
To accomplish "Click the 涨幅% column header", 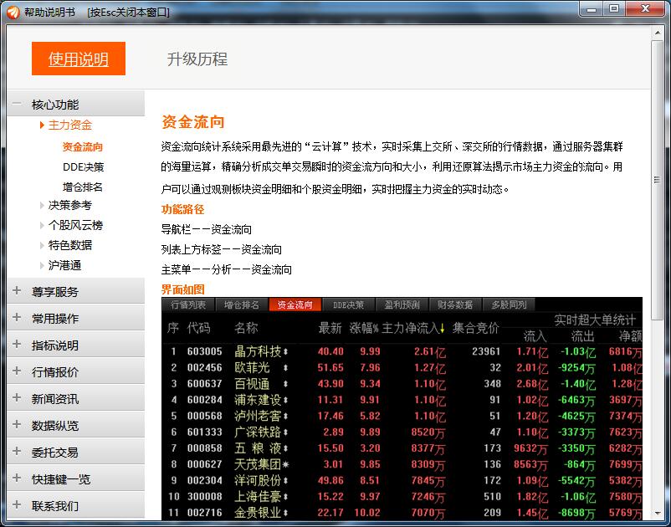I will [x=364, y=328].
